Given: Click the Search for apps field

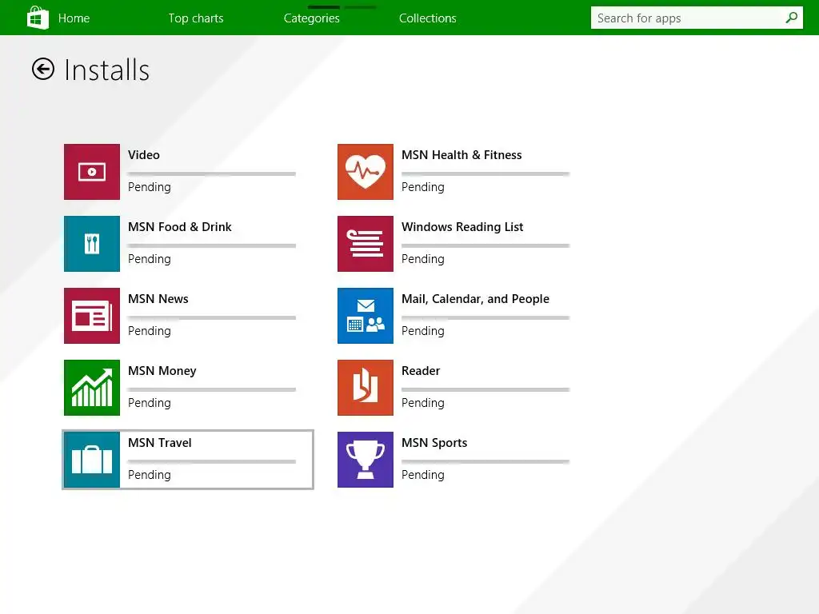Looking at the screenshot, I should (x=697, y=18).
